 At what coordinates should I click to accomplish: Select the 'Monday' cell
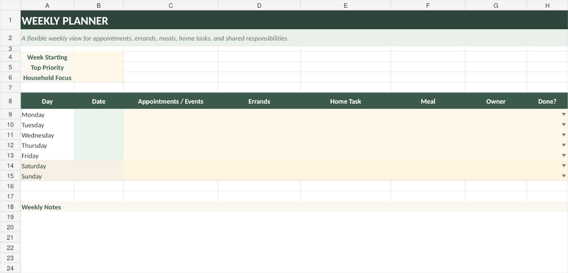pyautogui.click(x=48, y=115)
